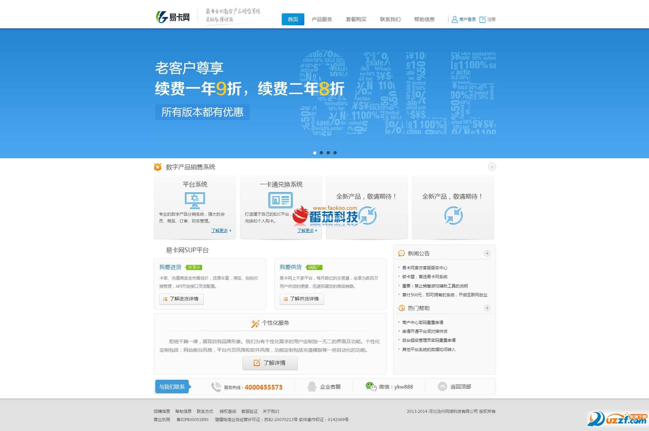Open the 产品服务 menu item

click(321, 19)
